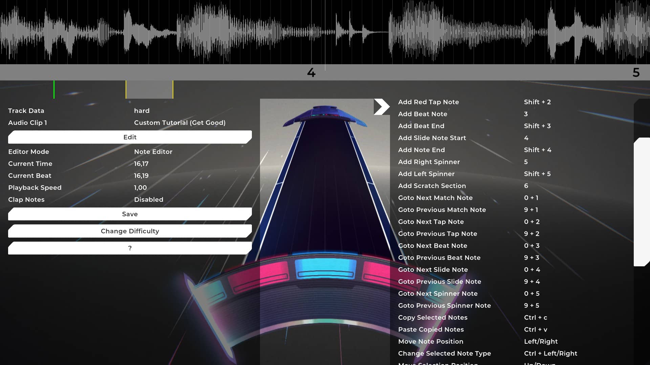Select 'Goto Previous Spinner Note' entry
Image resolution: width=650 pixels, height=365 pixels.
point(445,306)
